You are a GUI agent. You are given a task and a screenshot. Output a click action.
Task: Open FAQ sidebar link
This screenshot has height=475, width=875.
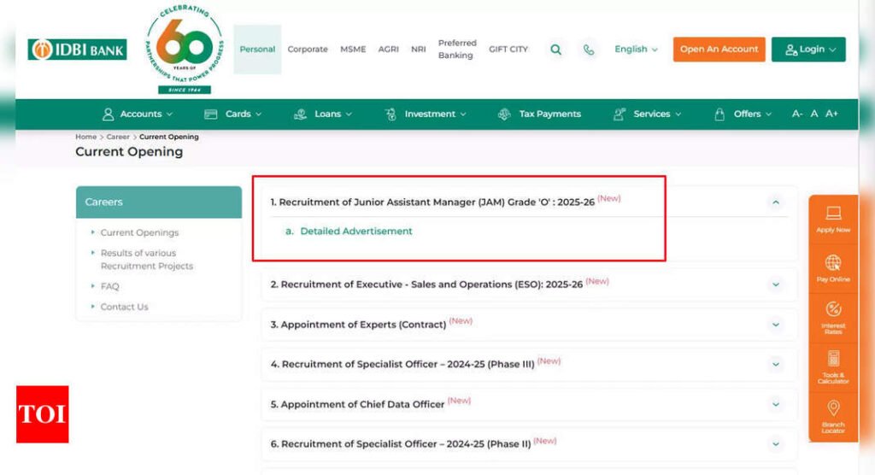pyautogui.click(x=110, y=286)
